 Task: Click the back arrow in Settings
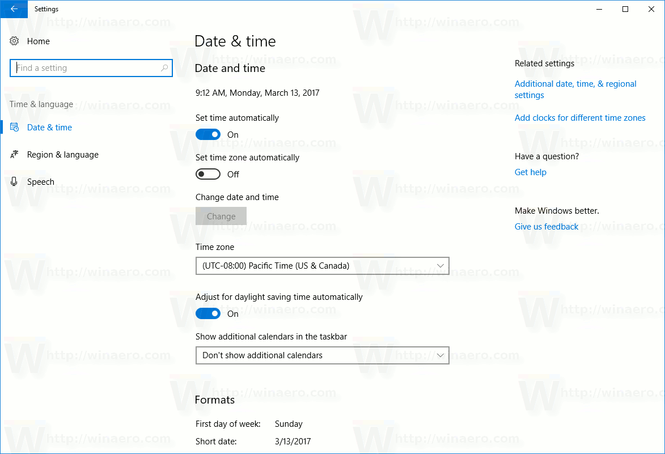click(x=14, y=9)
